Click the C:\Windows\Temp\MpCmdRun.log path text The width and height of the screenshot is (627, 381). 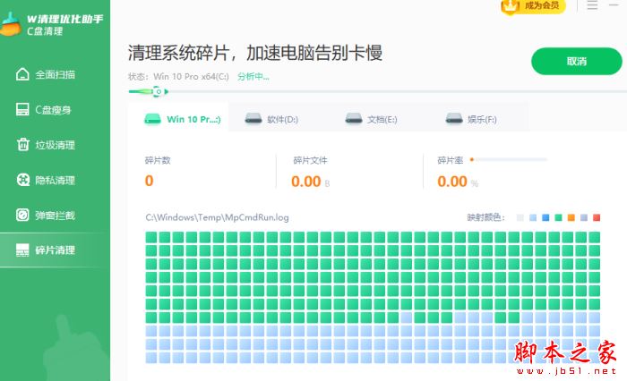(217, 217)
